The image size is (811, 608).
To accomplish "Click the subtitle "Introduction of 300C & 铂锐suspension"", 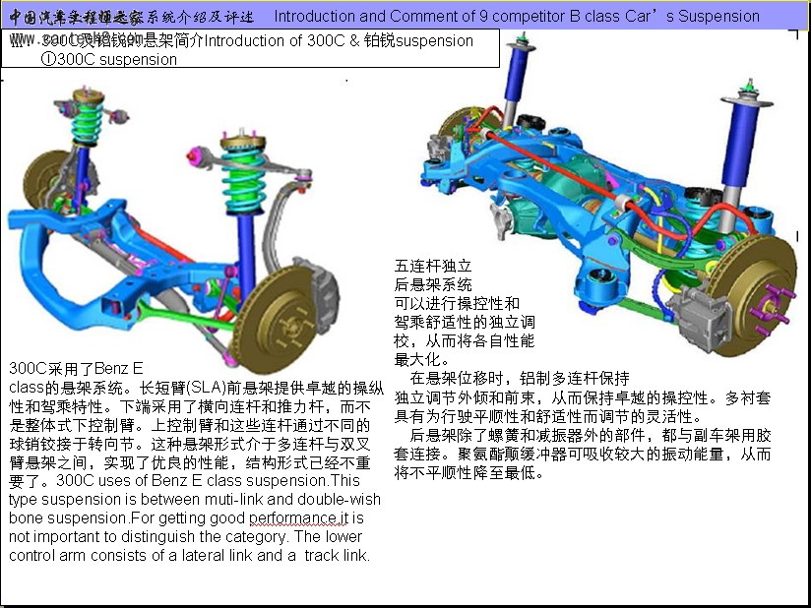I will 339,40.
